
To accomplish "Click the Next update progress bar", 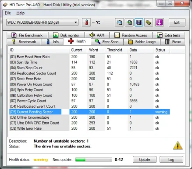I will [94, 159].
